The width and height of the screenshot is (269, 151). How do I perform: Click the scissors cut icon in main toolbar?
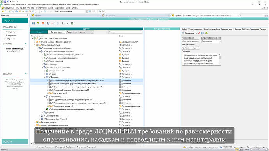[42, 11]
